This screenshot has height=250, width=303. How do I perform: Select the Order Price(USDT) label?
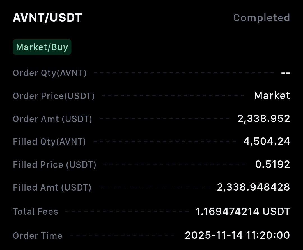54,96
